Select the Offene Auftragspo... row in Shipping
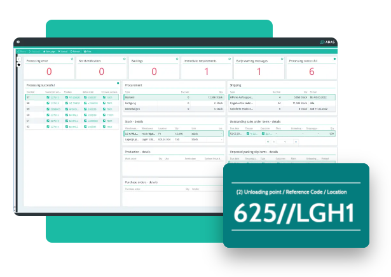391x277 pixels. pyautogui.click(x=282, y=97)
